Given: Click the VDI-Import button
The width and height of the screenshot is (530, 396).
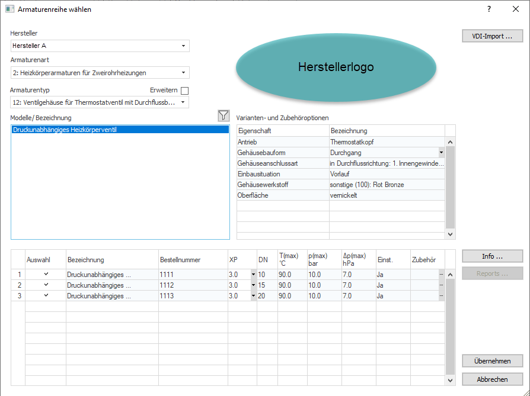Looking at the screenshot, I should click(492, 36).
